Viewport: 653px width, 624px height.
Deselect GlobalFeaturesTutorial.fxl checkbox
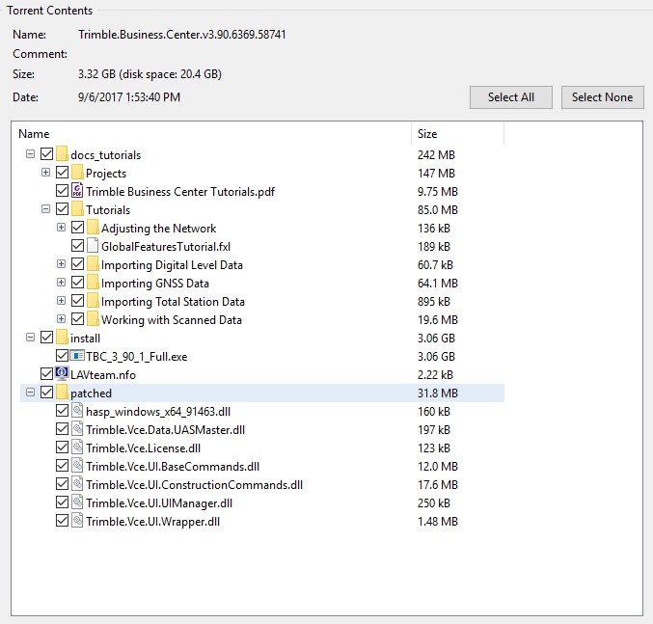point(77,246)
